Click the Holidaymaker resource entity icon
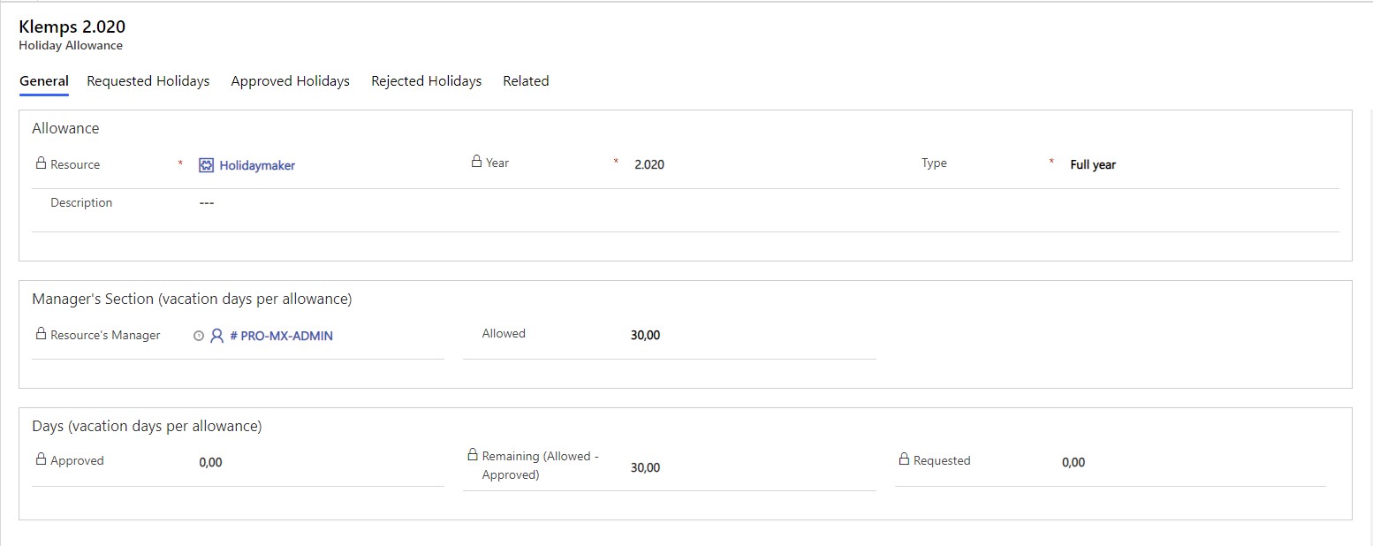Viewport: 1373px width, 546px height. coord(206,165)
